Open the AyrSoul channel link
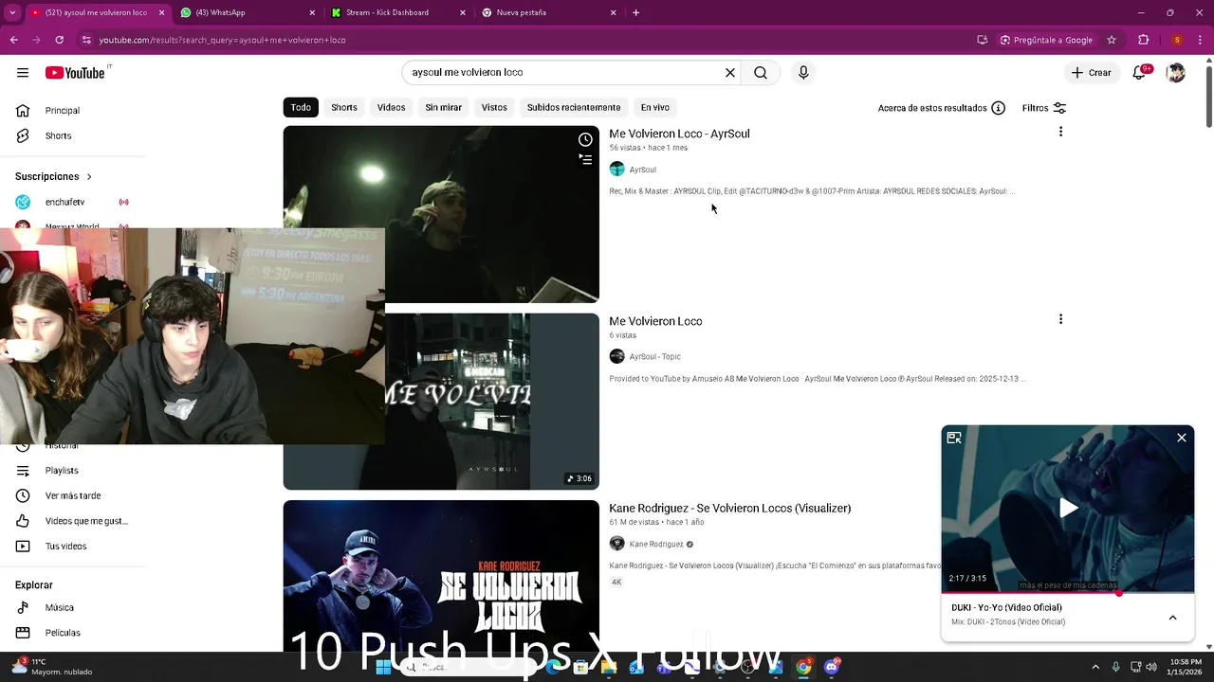 642,170
